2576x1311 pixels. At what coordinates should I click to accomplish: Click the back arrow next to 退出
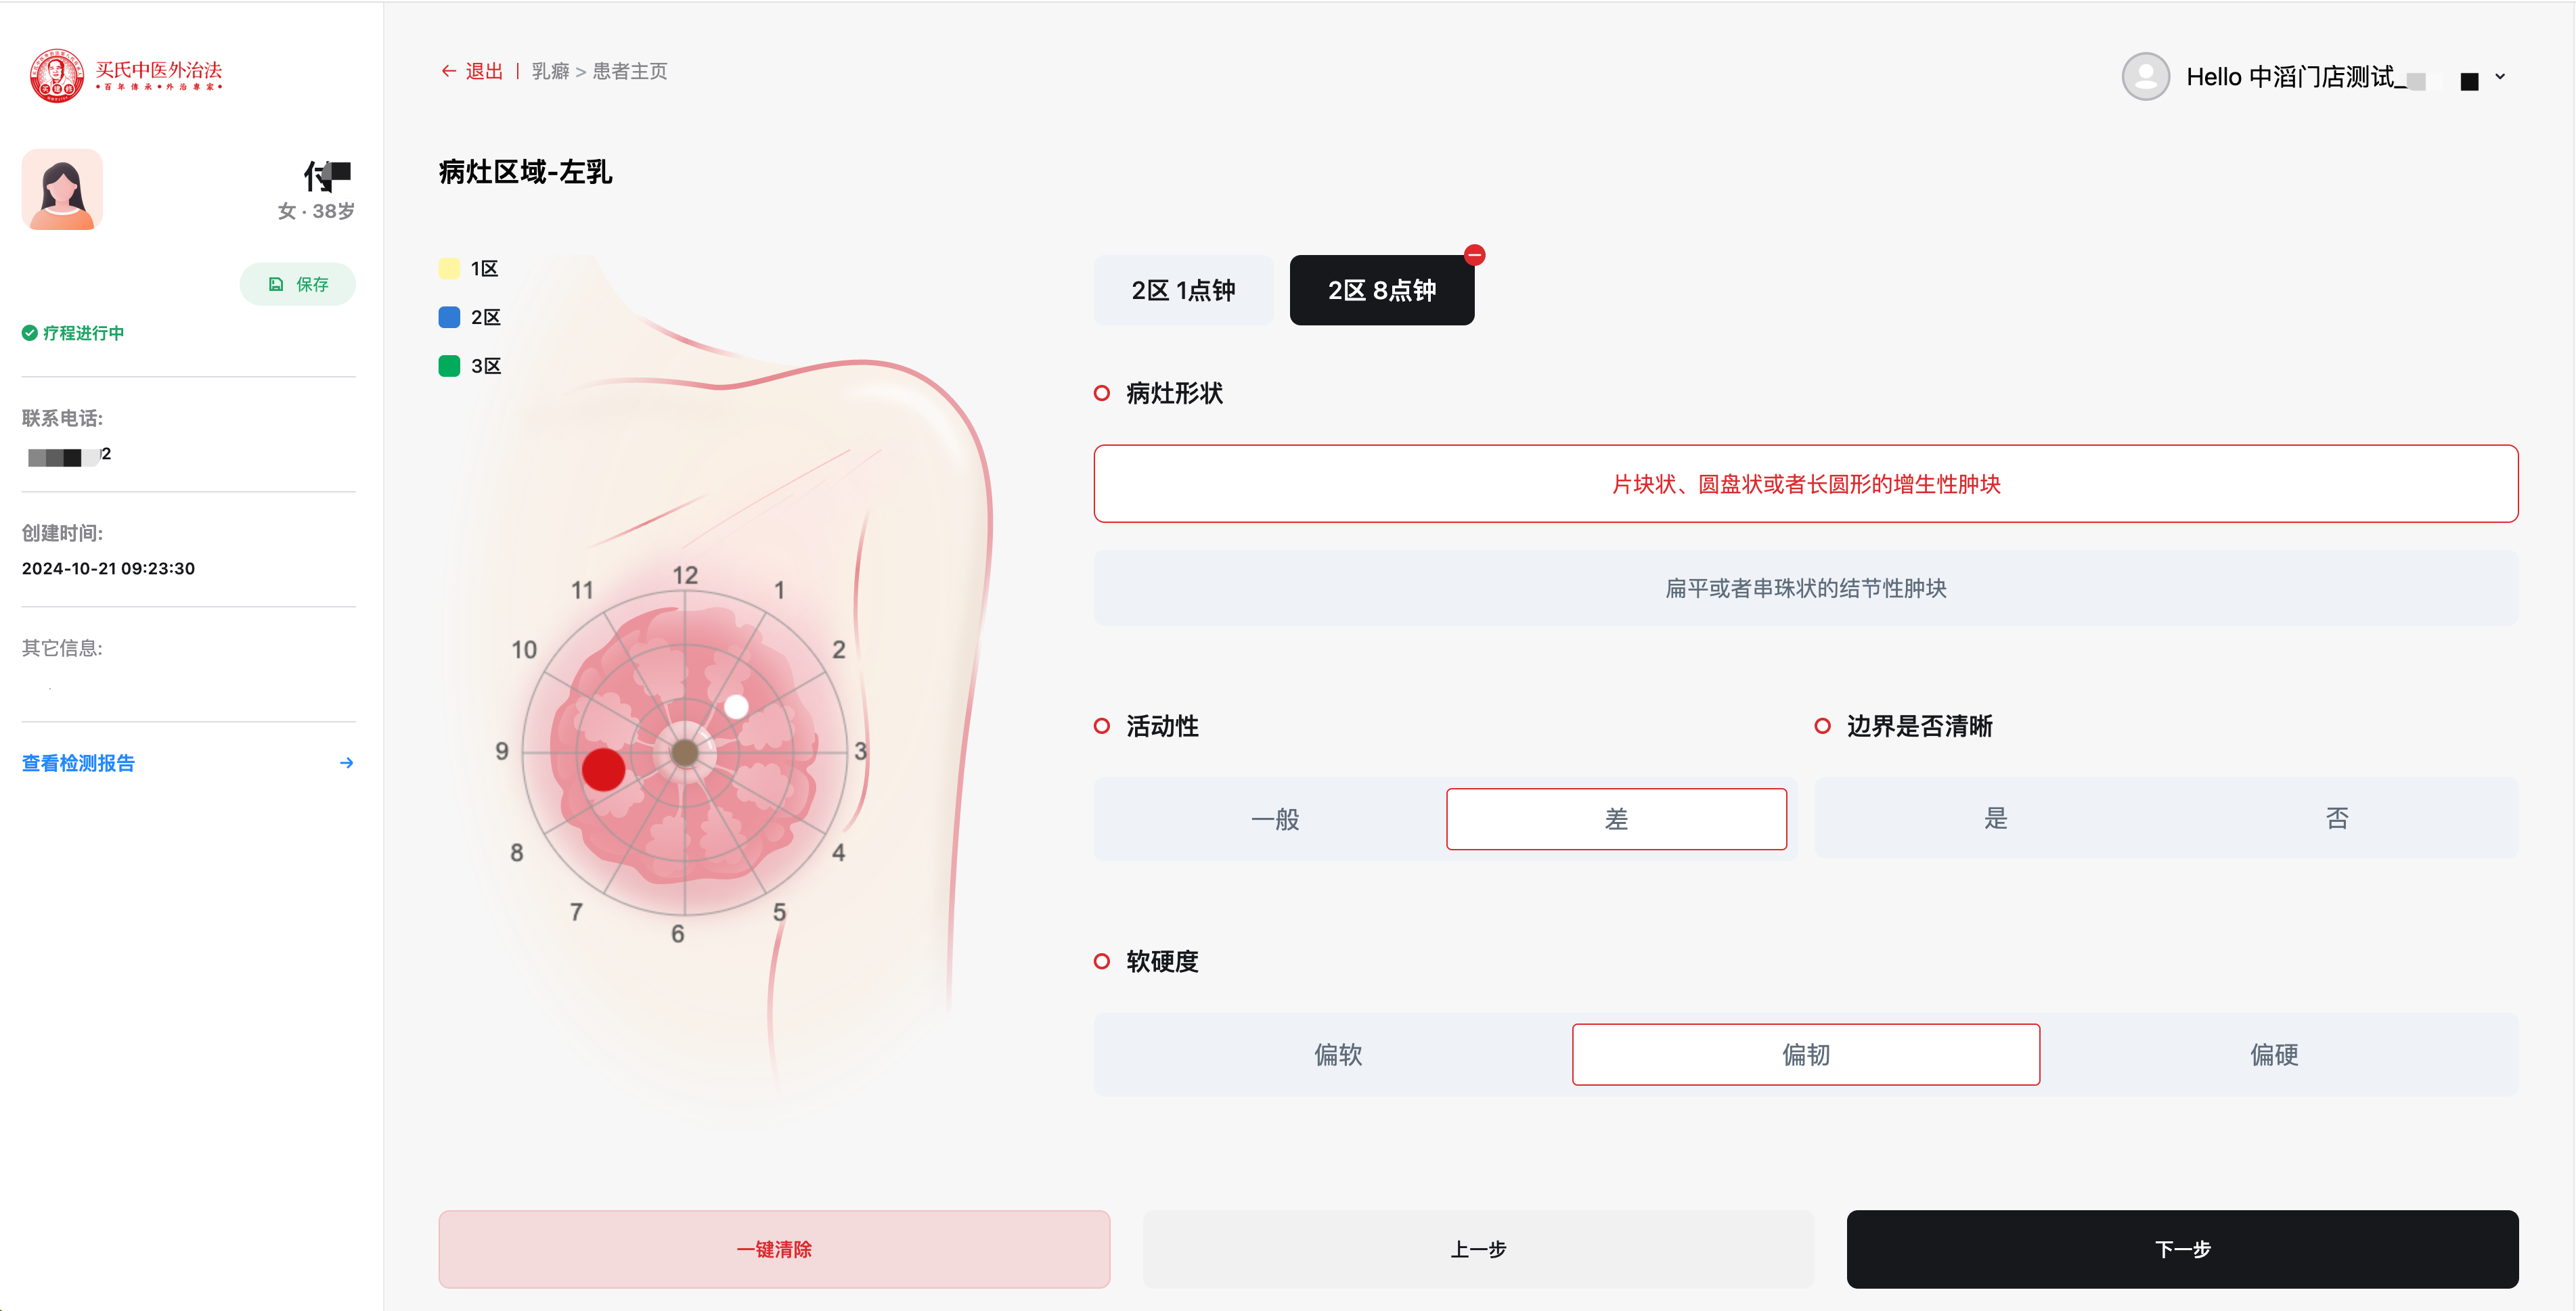(x=448, y=71)
